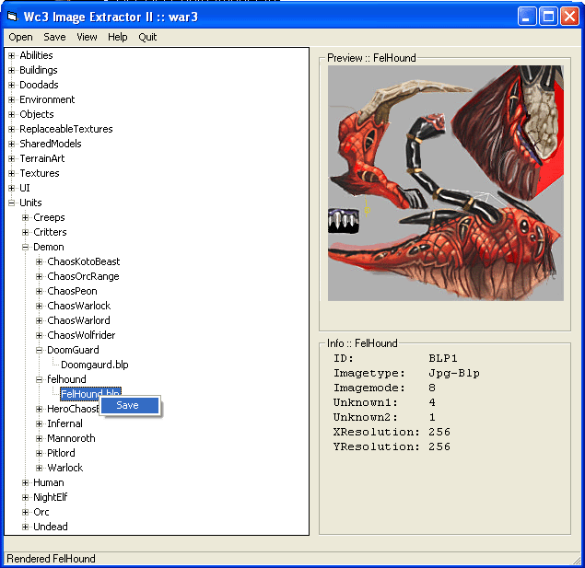Select the Demon tree label

[49, 247]
